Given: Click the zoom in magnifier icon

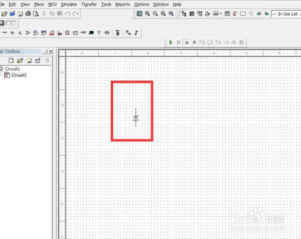Looking at the screenshot, I should [147, 14].
